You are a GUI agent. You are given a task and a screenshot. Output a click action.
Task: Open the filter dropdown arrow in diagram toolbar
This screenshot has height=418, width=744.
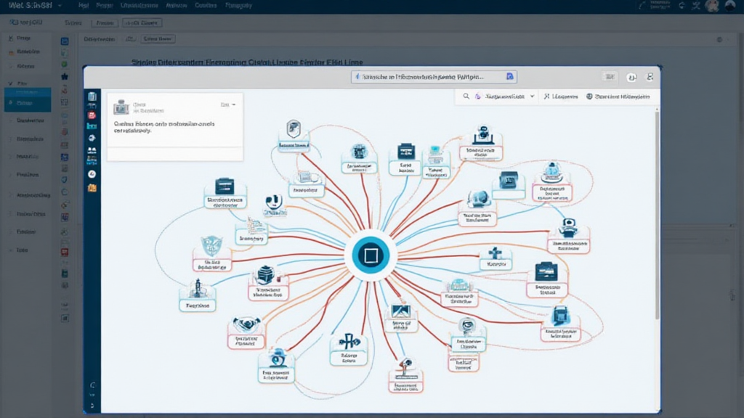coord(533,96)
